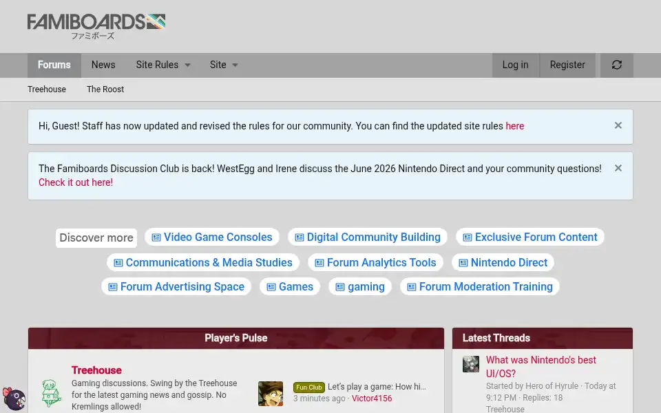The height and width of the screenshot is (413, 661).
Task: Expand the Site Rules dropdown arrow
Action: click(188, 65)
